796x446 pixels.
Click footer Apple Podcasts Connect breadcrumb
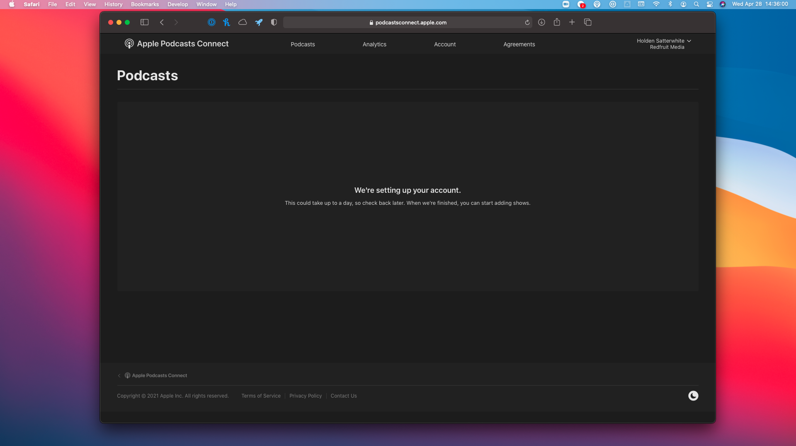coord(156,376)
